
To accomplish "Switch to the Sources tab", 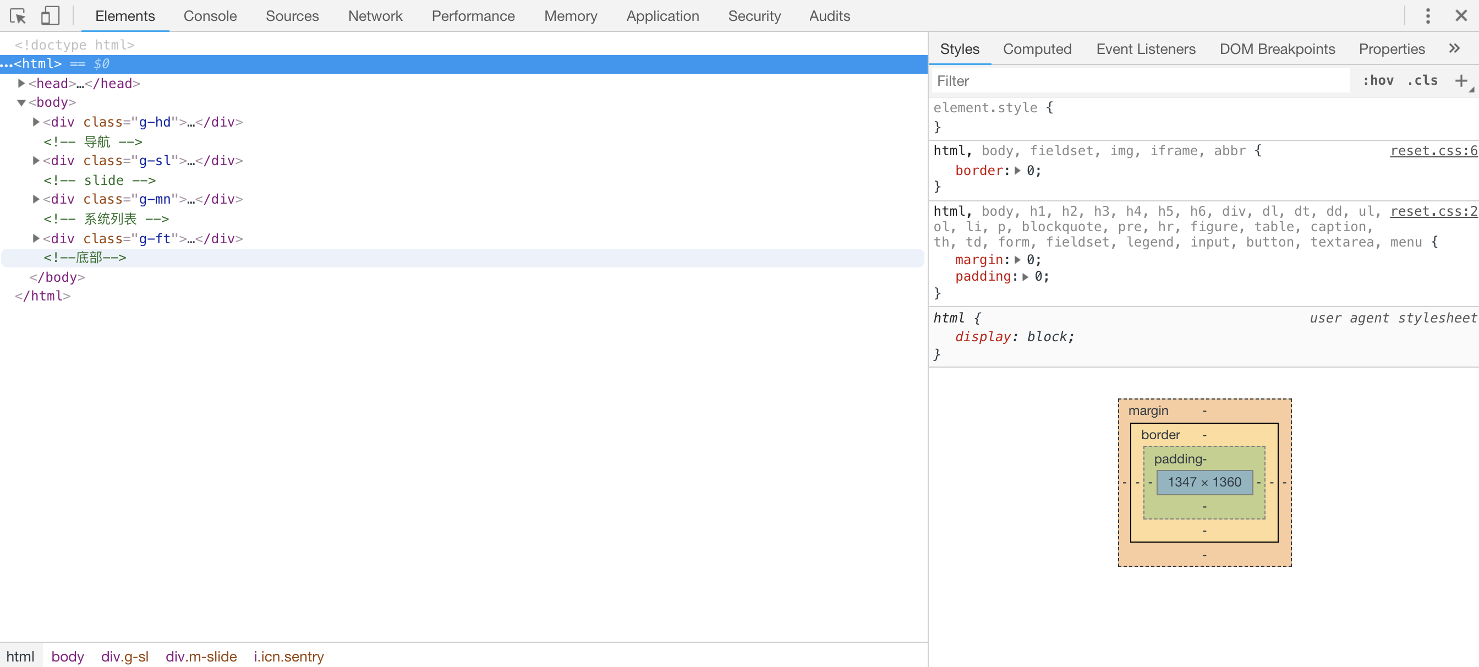I will click(292, 15).
